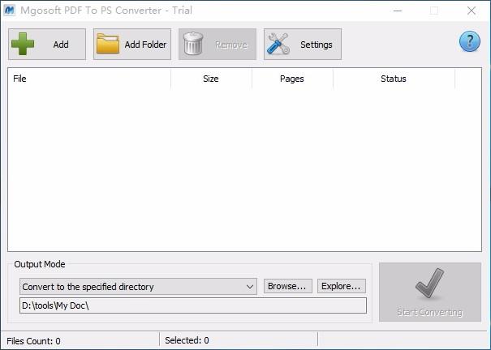Sort by the File column header
This screenshot has width=491, height=350.
pos(89,79)
